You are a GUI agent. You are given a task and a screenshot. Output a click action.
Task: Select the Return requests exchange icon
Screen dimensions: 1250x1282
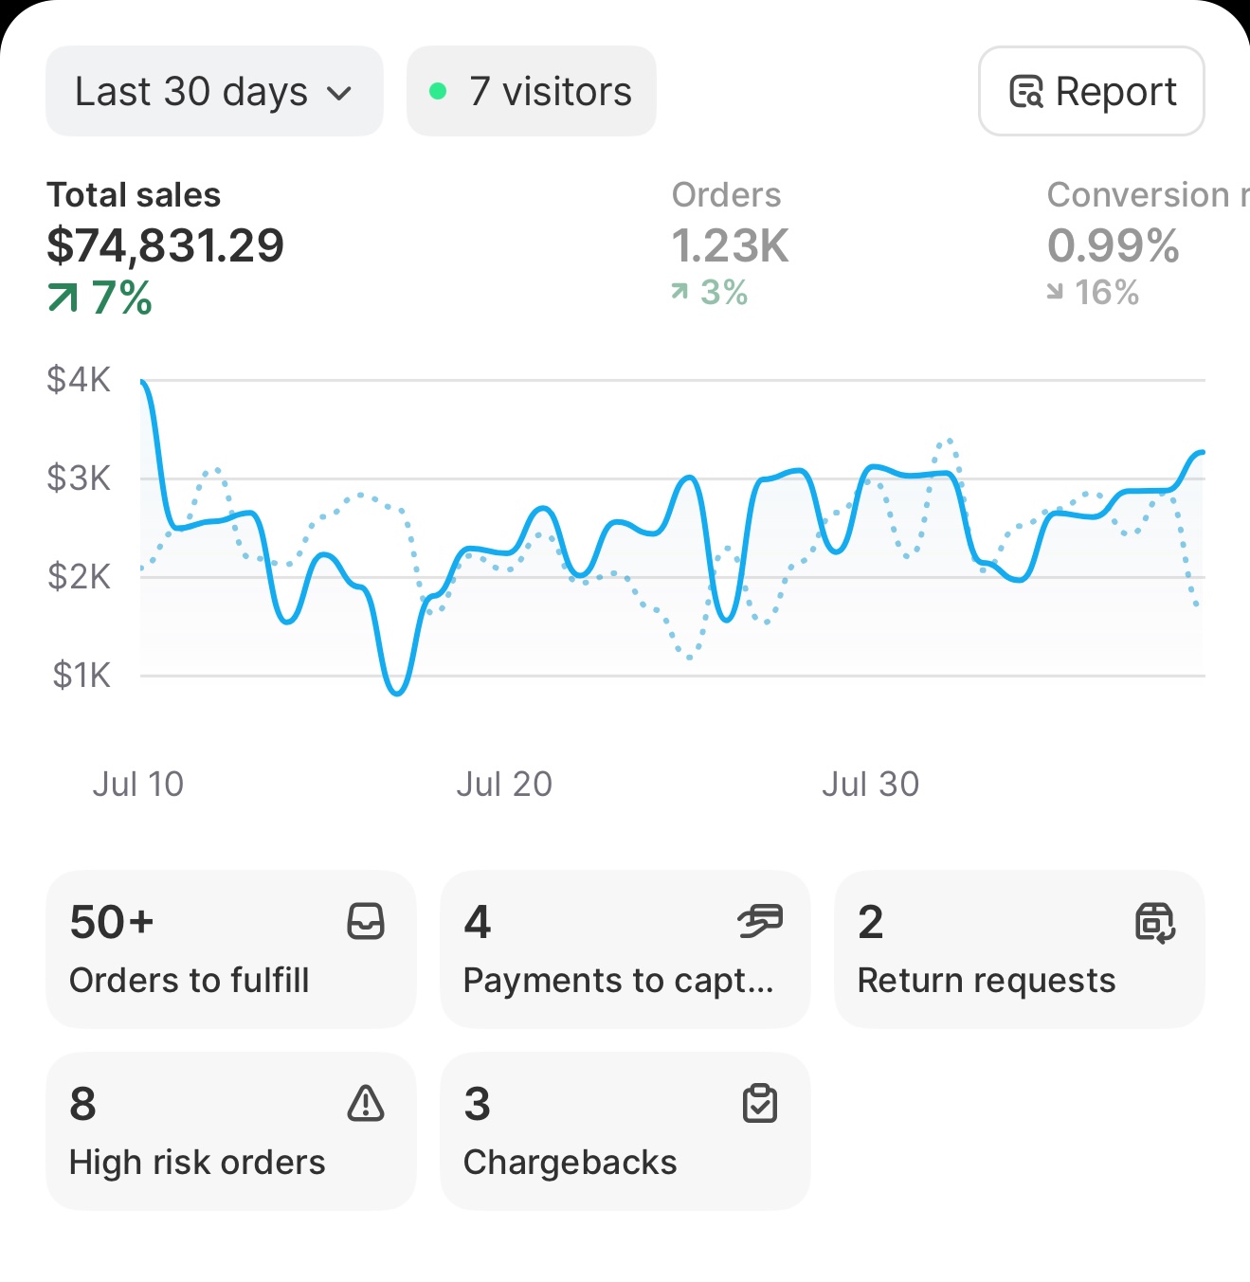coord(1153,921)
